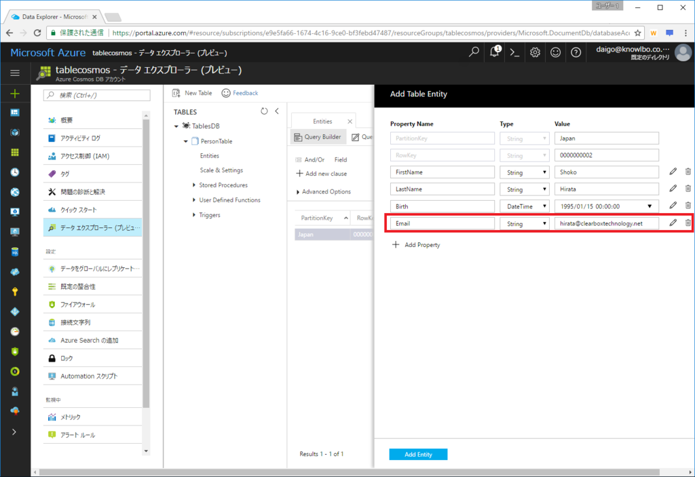The image size is (695, 477).
Task: Select the Japan row in results
Action: pyautogui.click(x=334, y=235)
